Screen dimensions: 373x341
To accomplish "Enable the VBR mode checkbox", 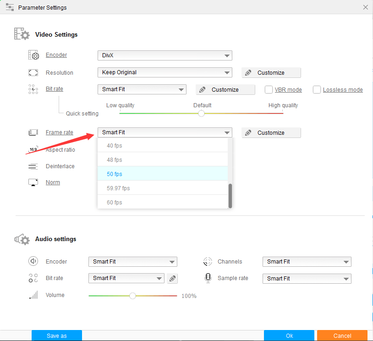I will [x=269, y=90].
